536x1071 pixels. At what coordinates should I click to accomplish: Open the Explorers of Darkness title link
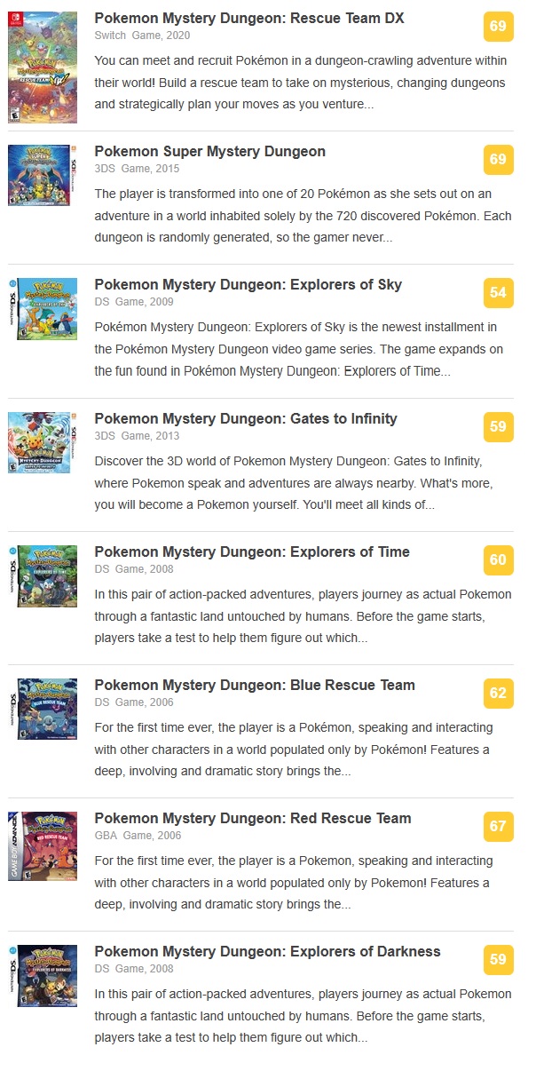pos(268,951)
